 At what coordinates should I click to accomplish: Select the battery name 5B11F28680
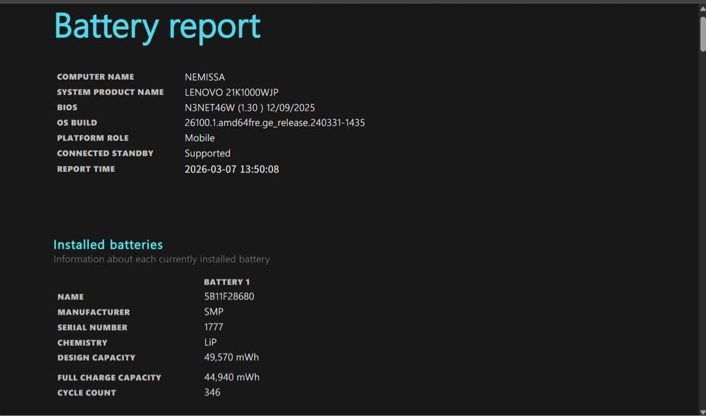click(x=229, y=296)
